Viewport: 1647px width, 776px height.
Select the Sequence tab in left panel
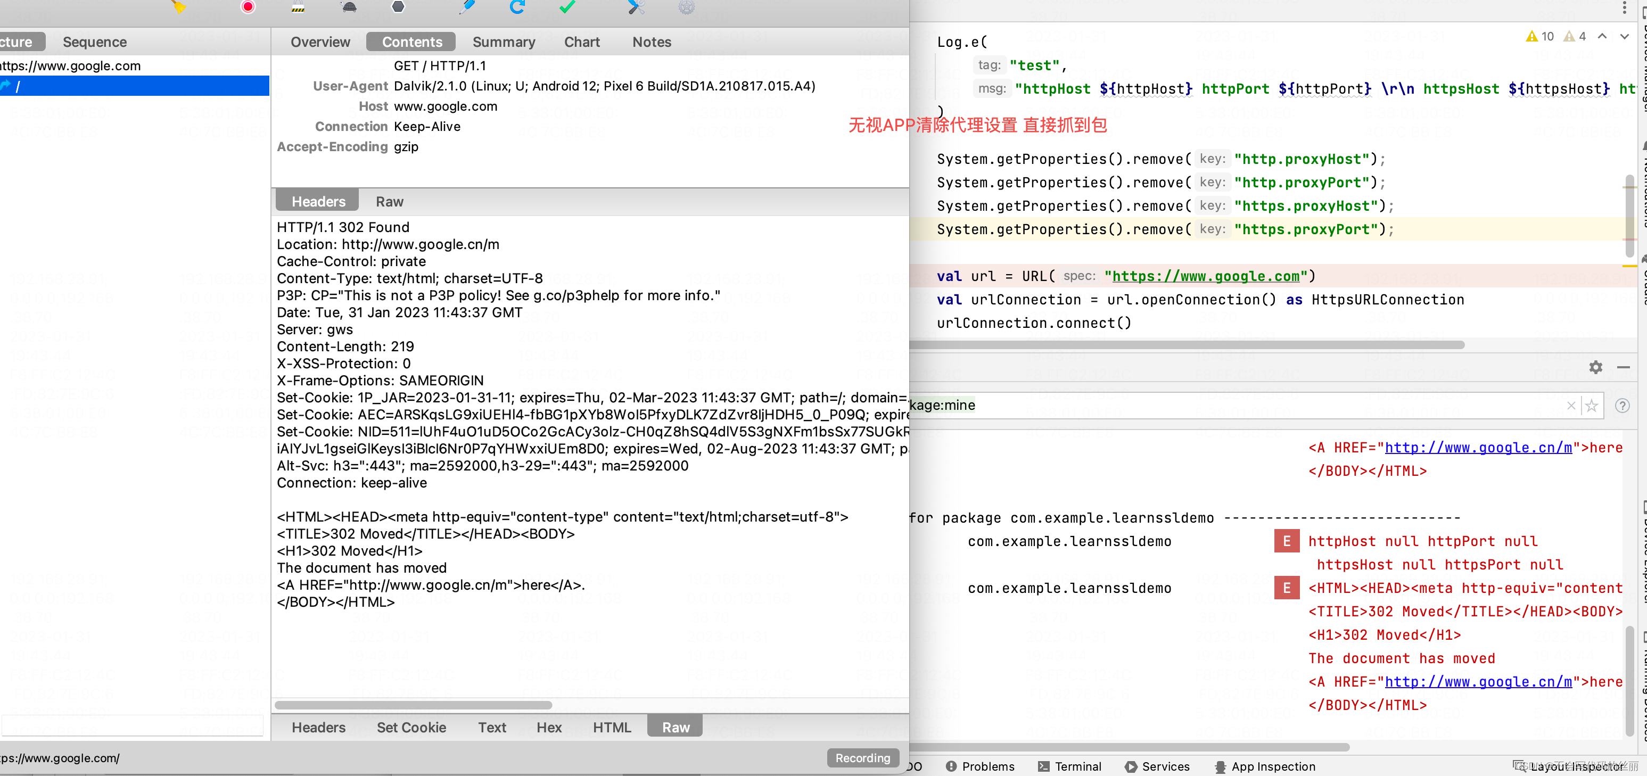[96, 41]
